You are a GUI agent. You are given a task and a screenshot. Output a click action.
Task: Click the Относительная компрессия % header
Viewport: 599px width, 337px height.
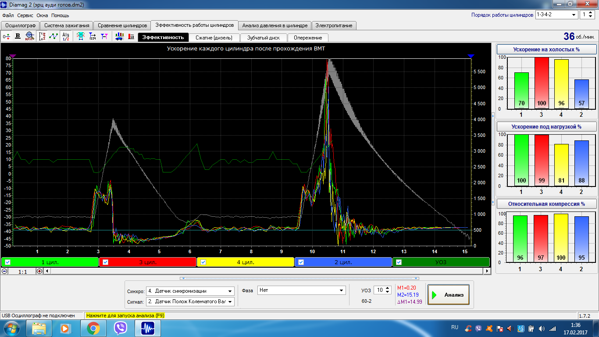click(546, 204)
